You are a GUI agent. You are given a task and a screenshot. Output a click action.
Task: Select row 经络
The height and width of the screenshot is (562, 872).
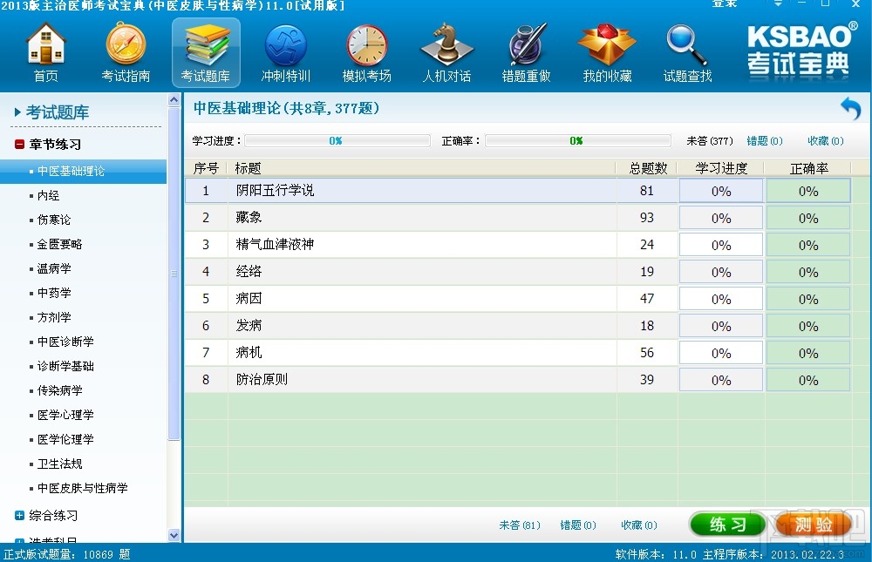pyautogui.click(x=518, y=272)
